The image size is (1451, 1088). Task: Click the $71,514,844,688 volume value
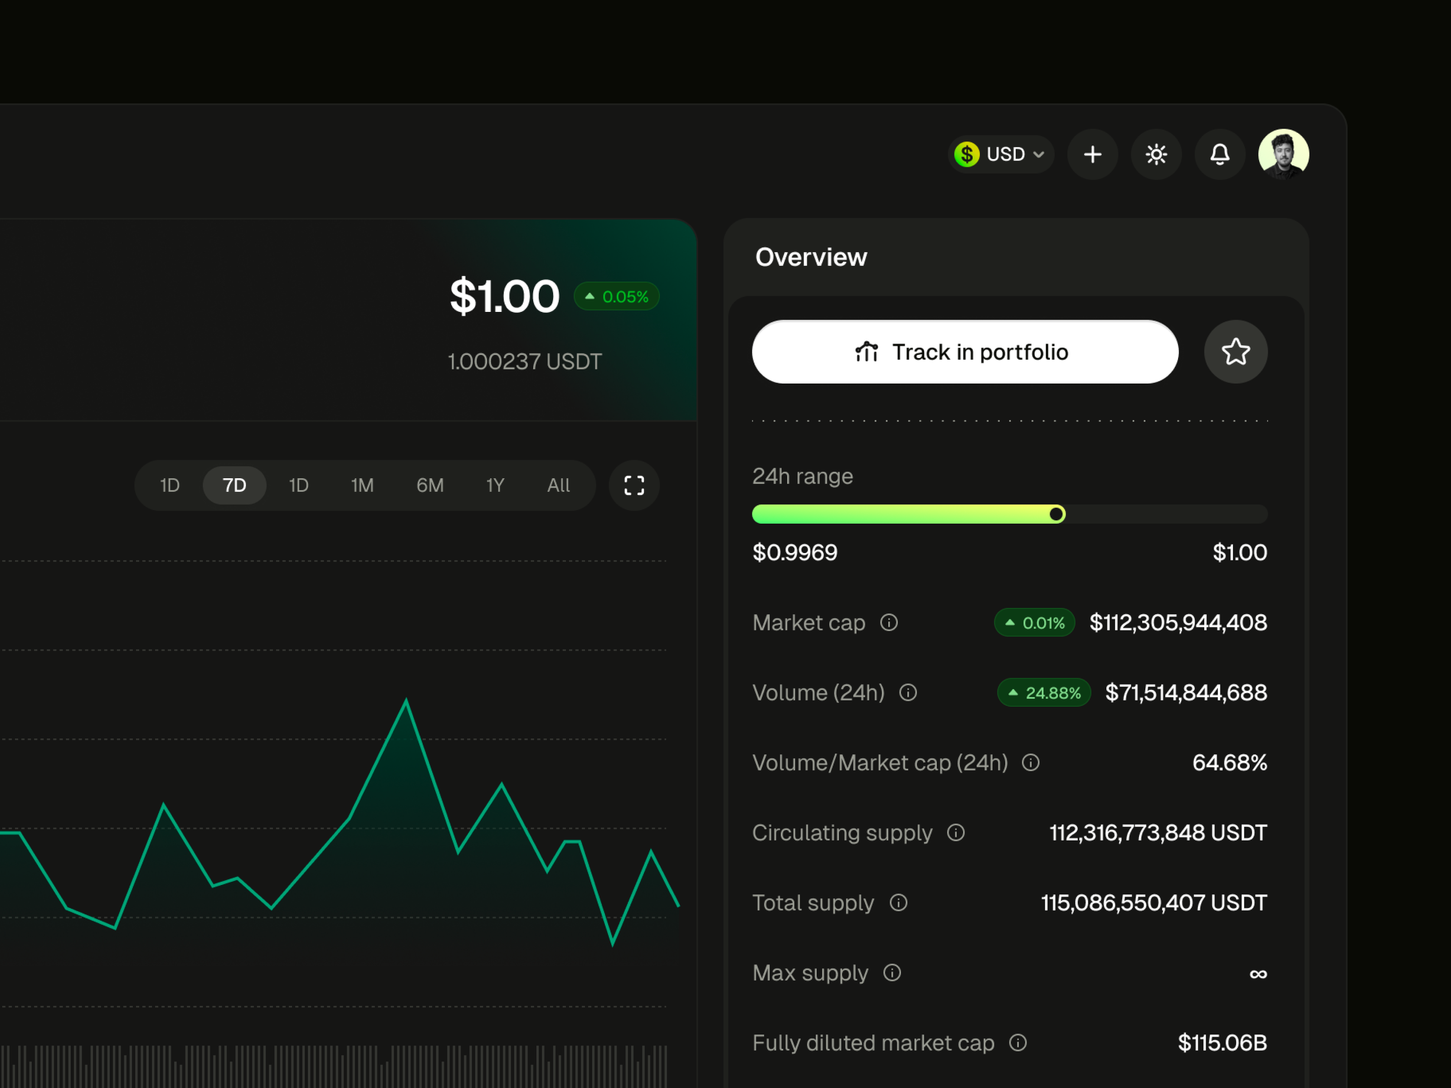(1186, 693)
